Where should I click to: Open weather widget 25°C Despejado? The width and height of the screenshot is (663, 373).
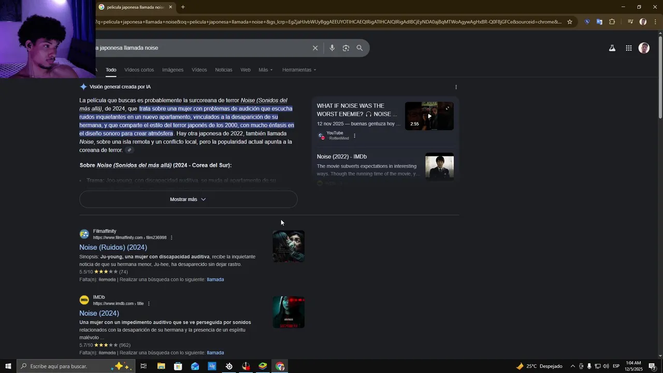pyautogui.click(x=539, y=366)
